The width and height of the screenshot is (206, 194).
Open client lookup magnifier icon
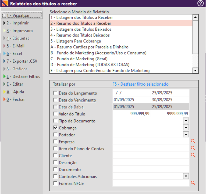193,155
